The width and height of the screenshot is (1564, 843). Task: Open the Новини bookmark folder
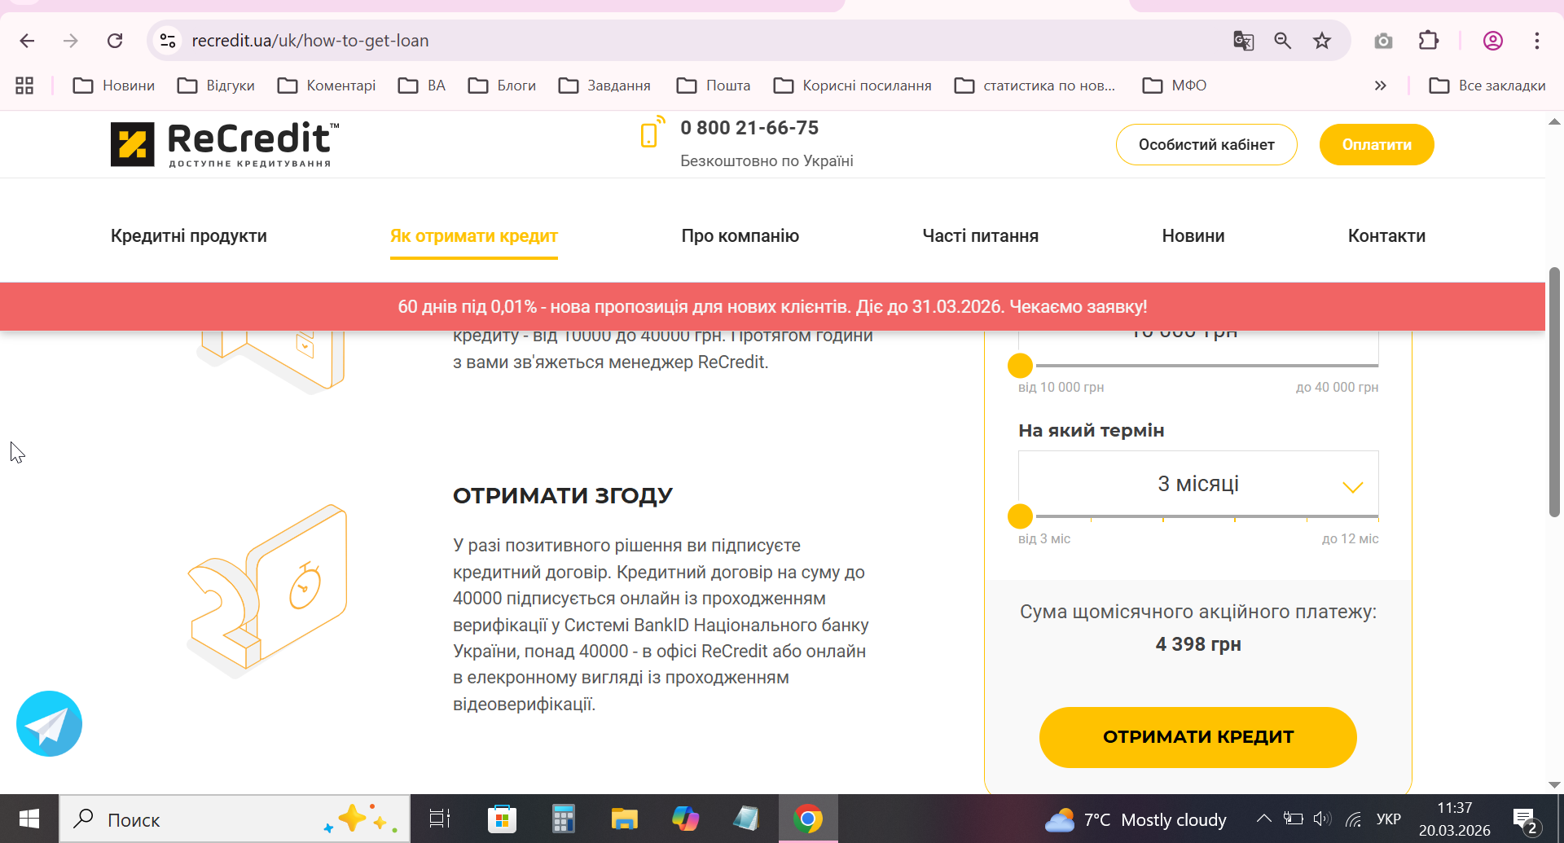(x=114, y=86)
